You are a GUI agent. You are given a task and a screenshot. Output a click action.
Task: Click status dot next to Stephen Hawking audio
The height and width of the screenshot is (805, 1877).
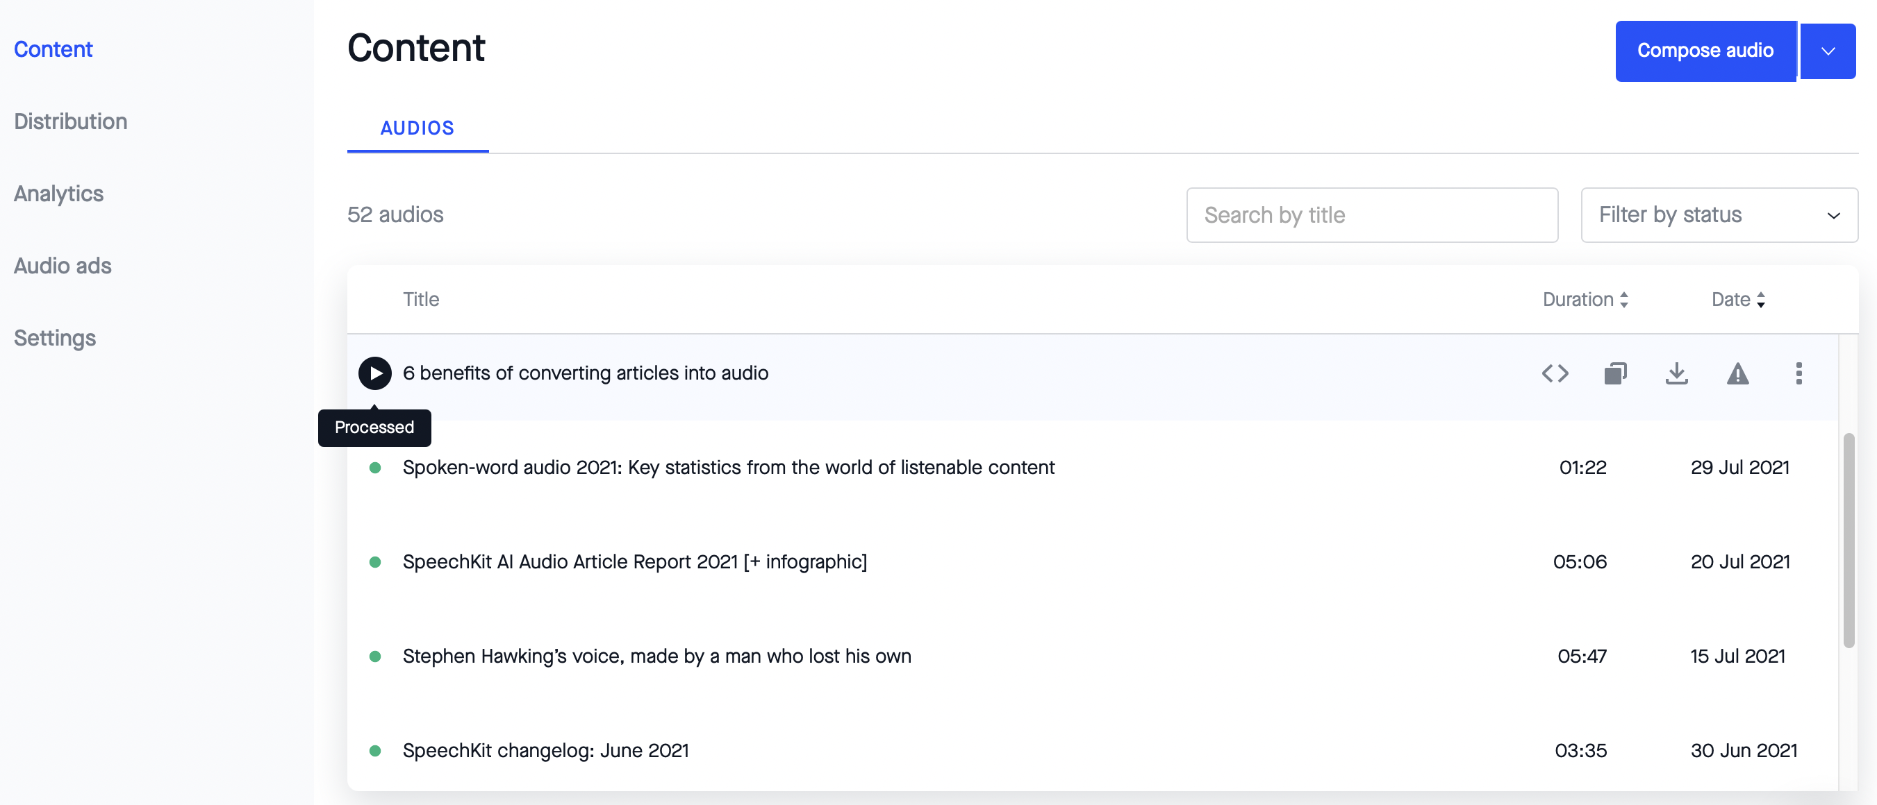(375, 656)
